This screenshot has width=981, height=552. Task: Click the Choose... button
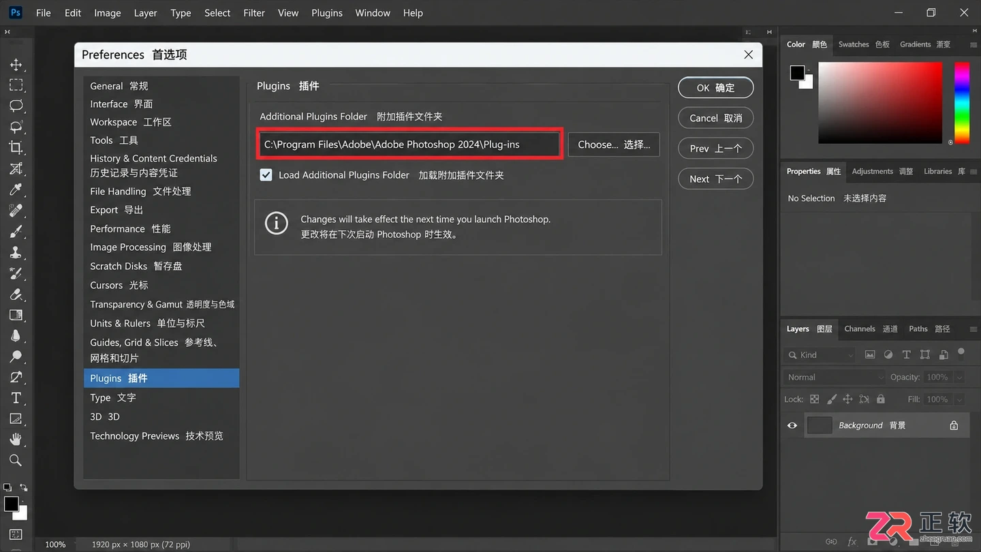coord(614,144)
